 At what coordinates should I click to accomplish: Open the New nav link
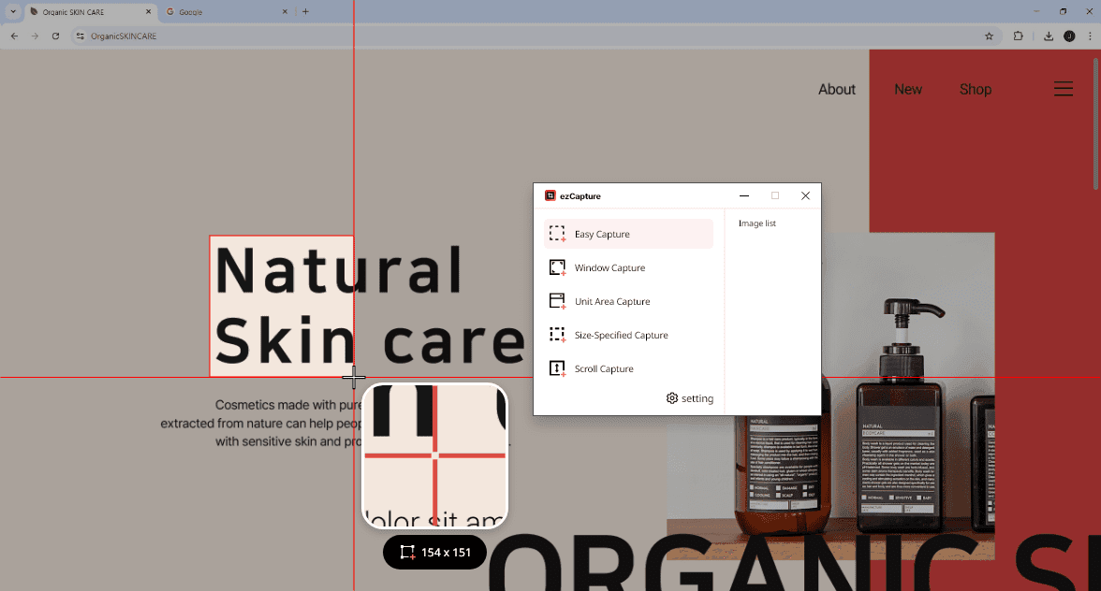pyautogui.click(x=907, y=90)
